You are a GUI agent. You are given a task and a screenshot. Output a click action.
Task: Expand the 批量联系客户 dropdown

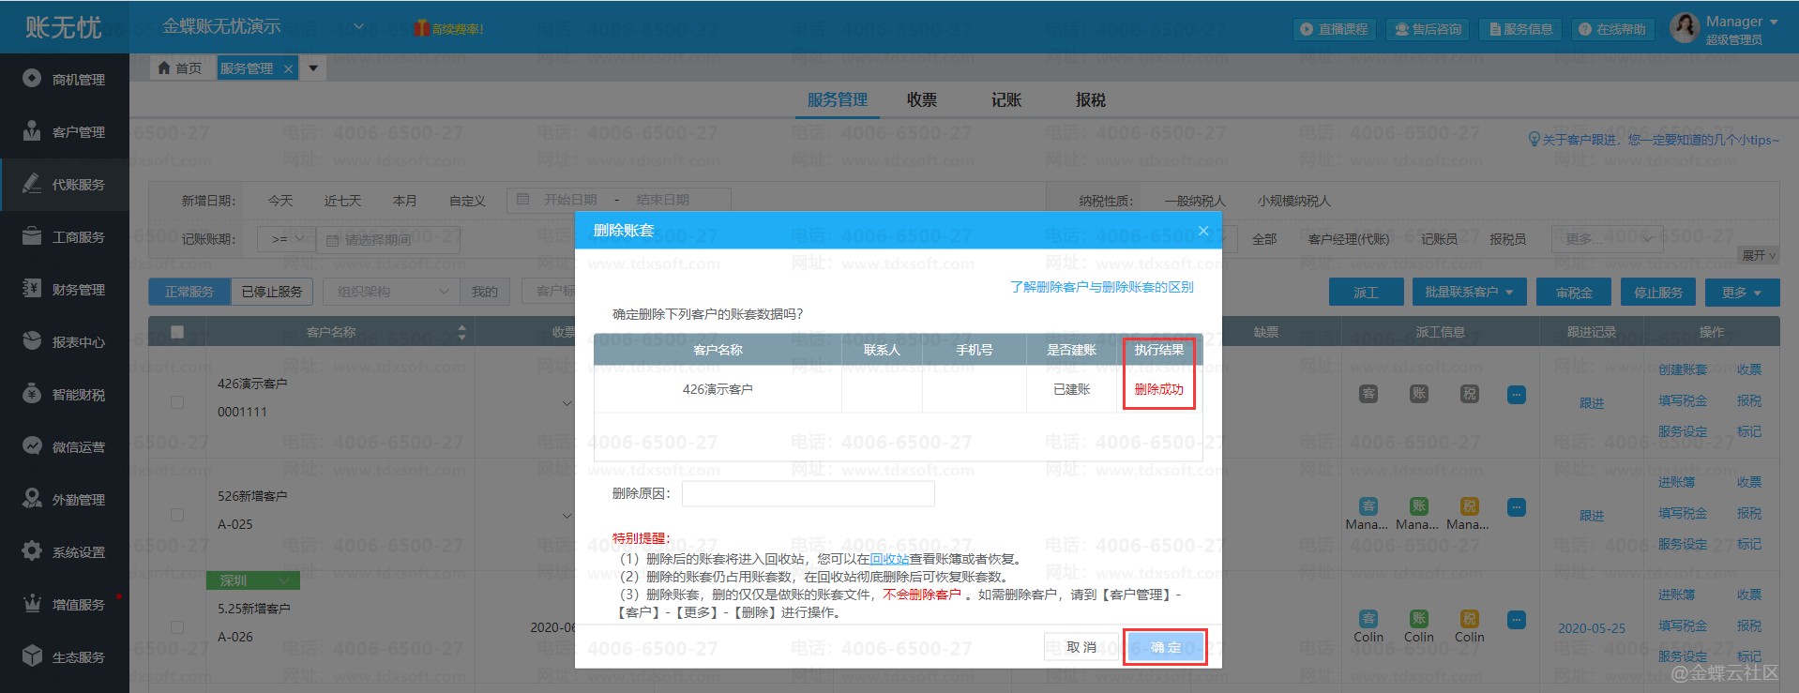[x=1469, y=293]
